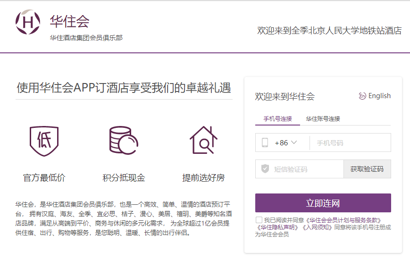Switch to the 华住账号连接 tab
The image size is (410, 260).
pos(323,119)
